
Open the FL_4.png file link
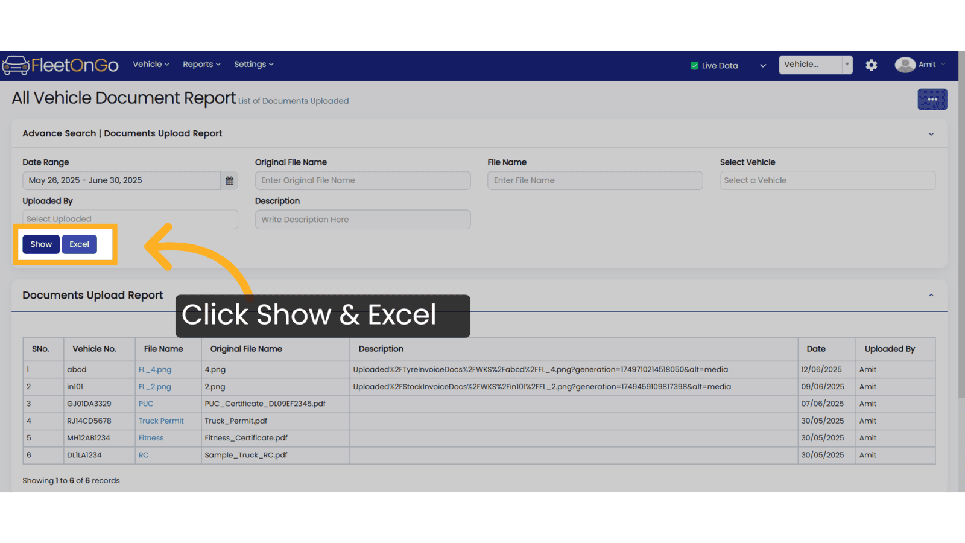coord(155,370)
